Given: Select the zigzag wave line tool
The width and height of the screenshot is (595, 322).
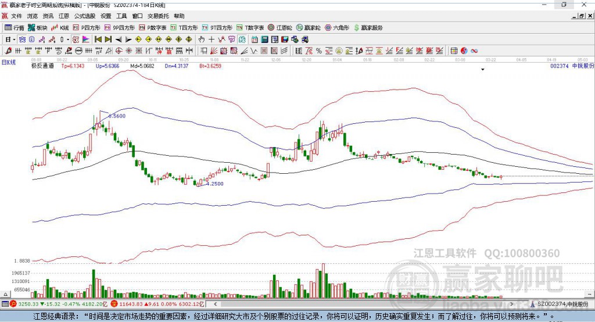Looking at the screenshot, I should coord(254,51).
